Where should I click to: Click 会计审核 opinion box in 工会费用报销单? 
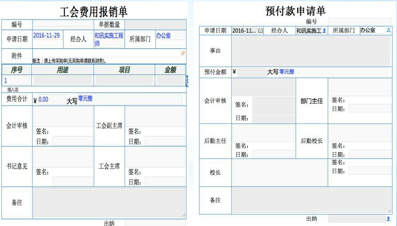coord(63,116)
